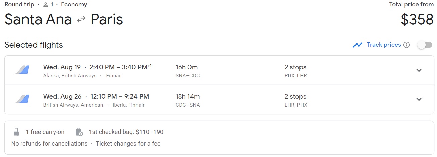Click the 1st checked bag fee text
Screen dimensions: 437x157
(x=126, y=132)
